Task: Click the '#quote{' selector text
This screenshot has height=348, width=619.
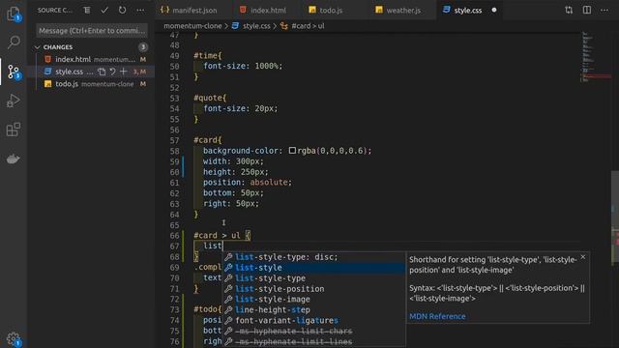Action: point(210,98)
